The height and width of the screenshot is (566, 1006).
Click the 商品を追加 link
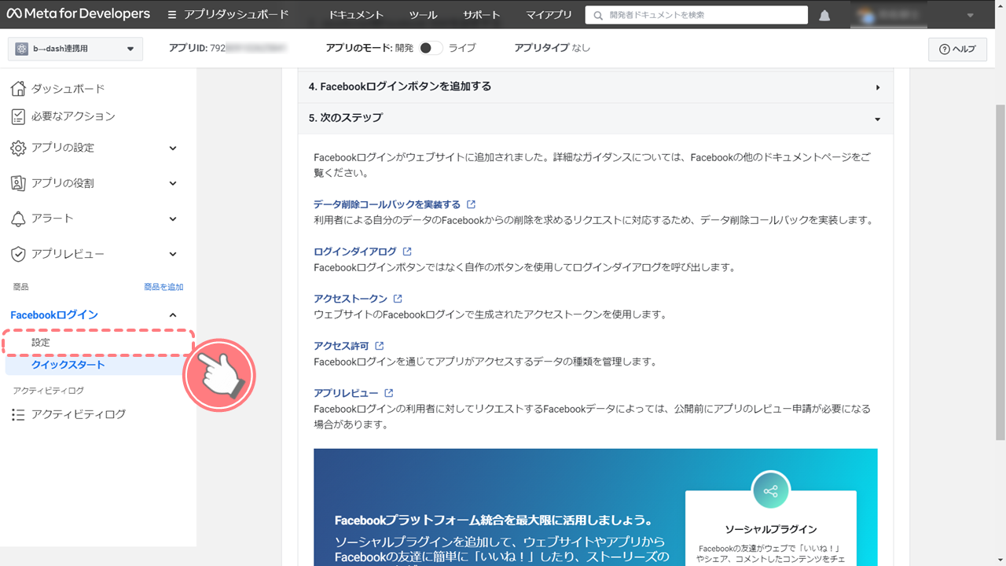[x=163, y=287]
